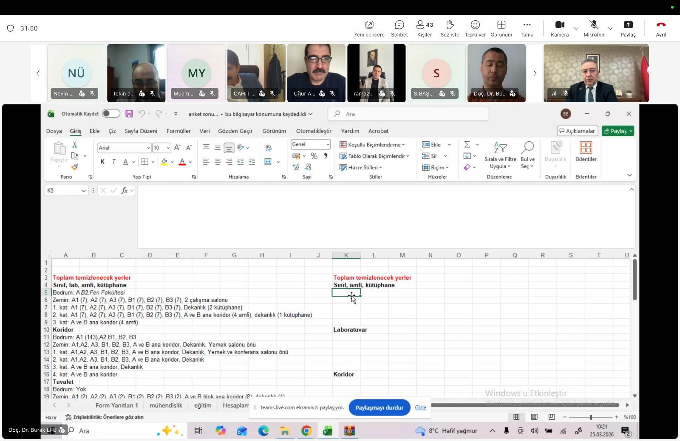The width and height of the screenshot is (680, 441).
Task: Switch to the mühendislik sheet tab
Action: [166, 405]
